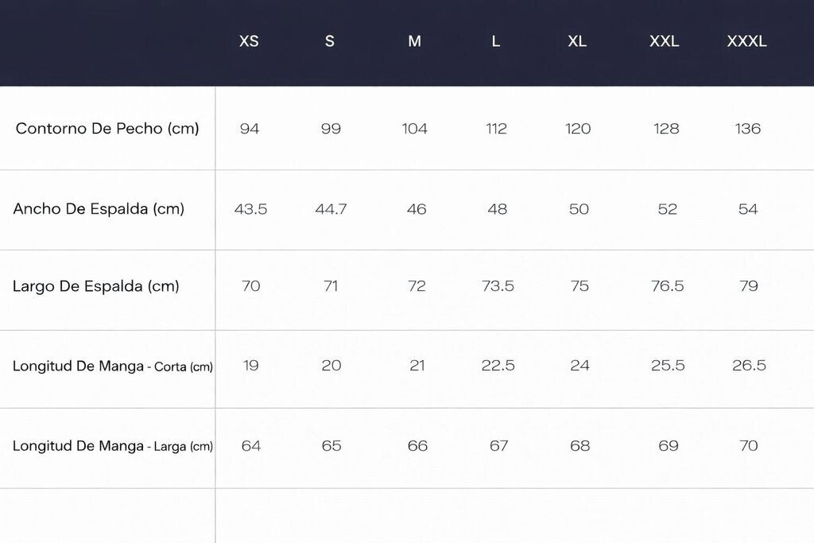
Task: Click the Longitud De Manga Larga label
Action: [113, 446]
